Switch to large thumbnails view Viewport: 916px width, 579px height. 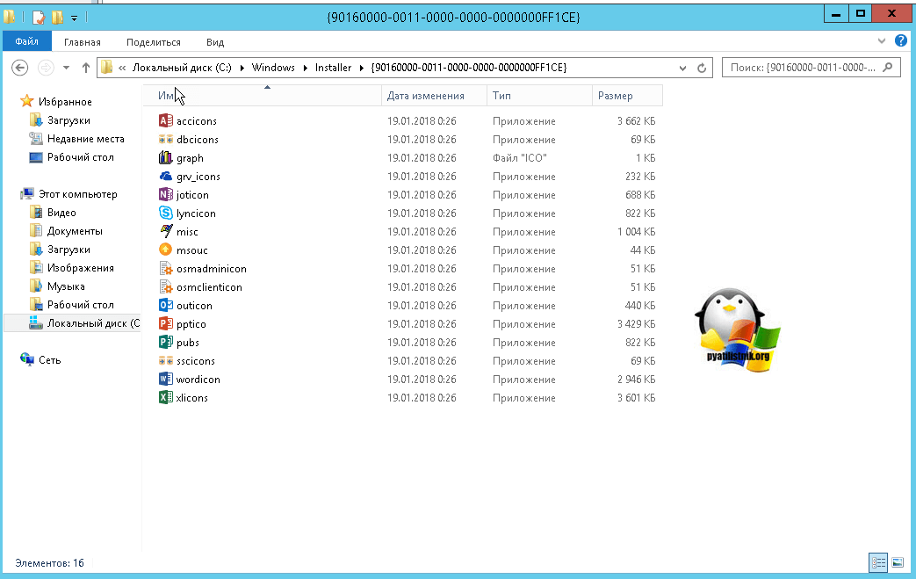(898, 562)
